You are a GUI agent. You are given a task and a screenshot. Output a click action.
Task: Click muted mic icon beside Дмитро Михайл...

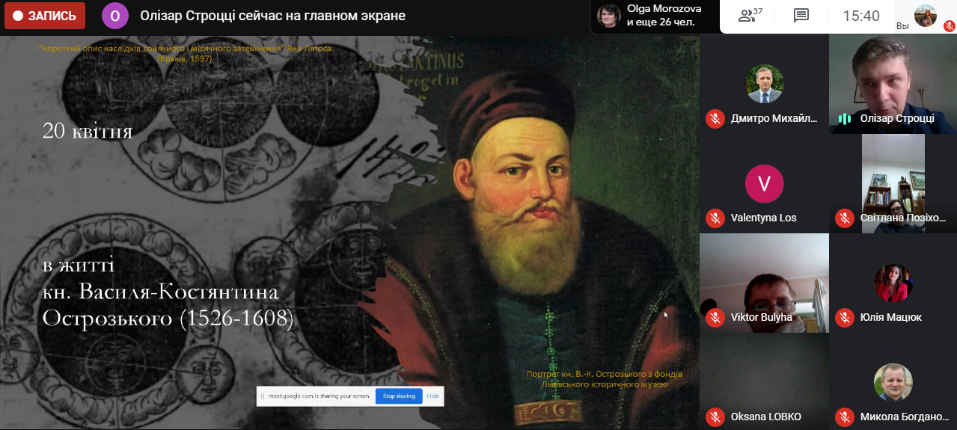(715, 118)
